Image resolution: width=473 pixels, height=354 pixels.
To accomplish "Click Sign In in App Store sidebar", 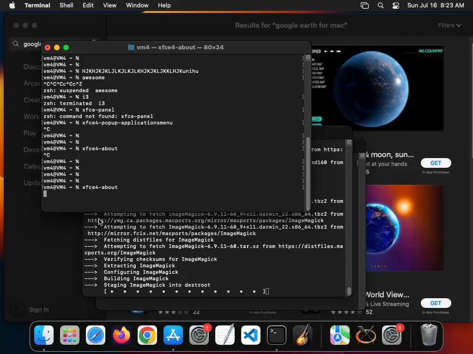I will coord(39,309).
